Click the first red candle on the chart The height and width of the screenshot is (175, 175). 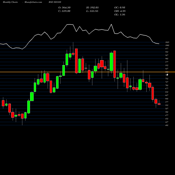coord(3,103)
